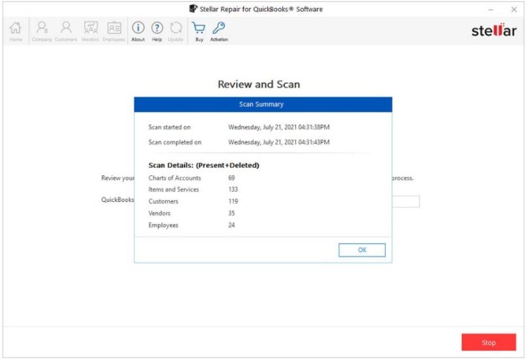The height and width of the screenshot is (361, 528).
Task: Click the Items and Services label
Action: pos(173,189)
